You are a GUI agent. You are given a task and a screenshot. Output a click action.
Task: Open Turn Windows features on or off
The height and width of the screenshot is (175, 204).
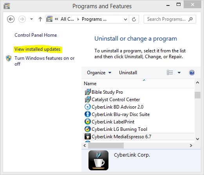click(x=45, y=61)
